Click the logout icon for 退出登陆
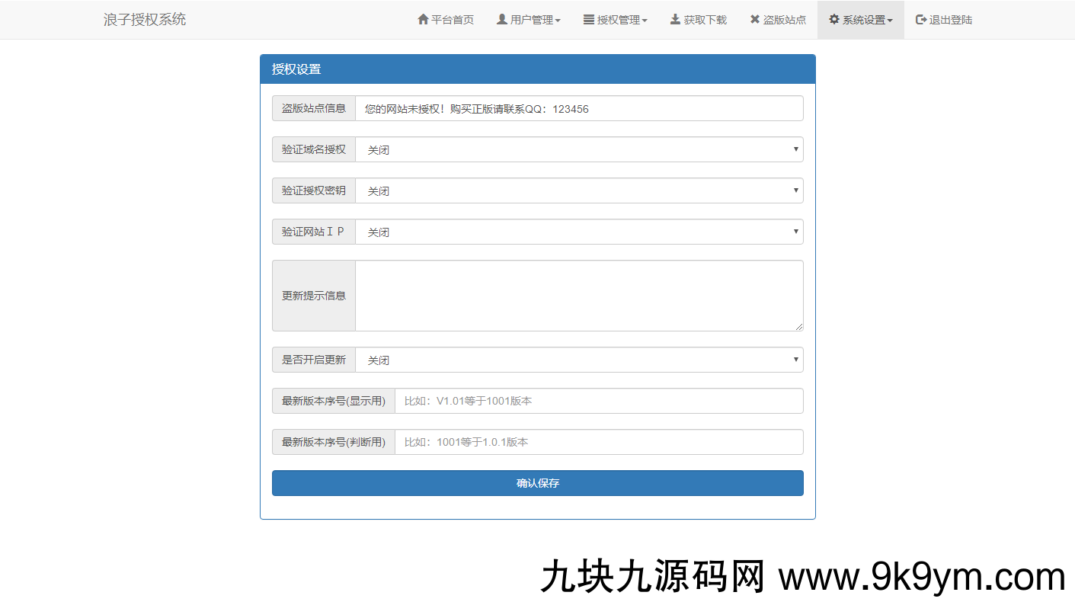 (x=921, y=20)
